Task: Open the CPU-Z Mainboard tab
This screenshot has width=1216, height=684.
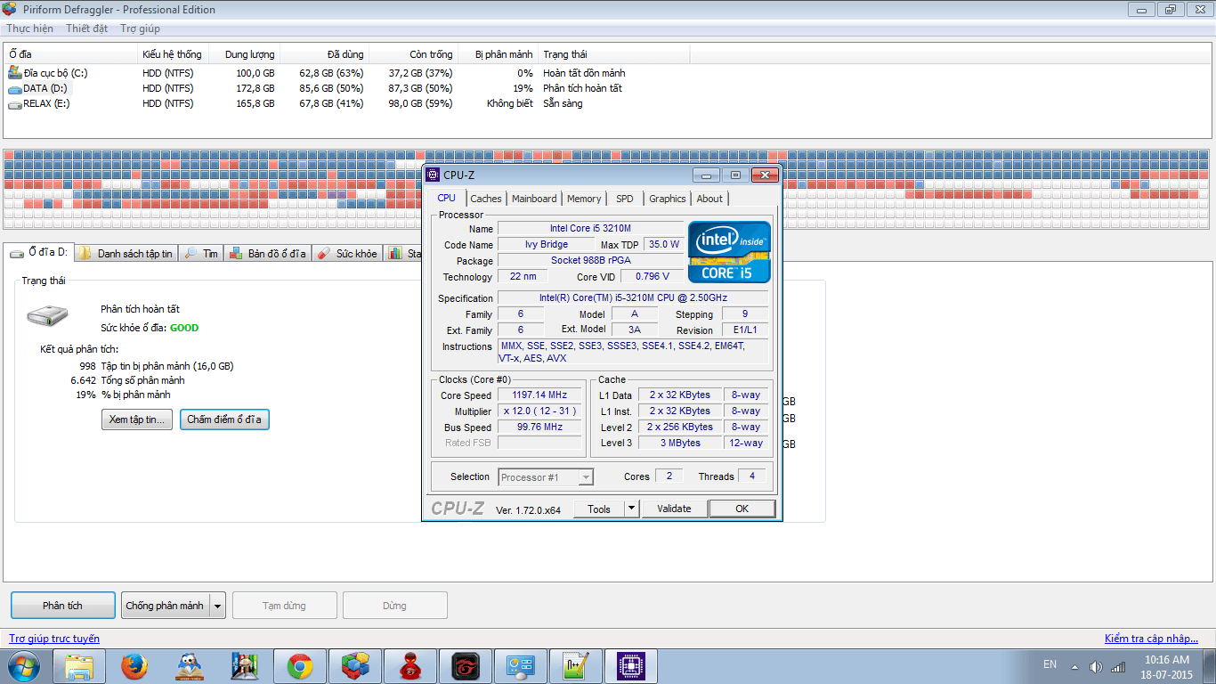Action: tap(534, 199)
